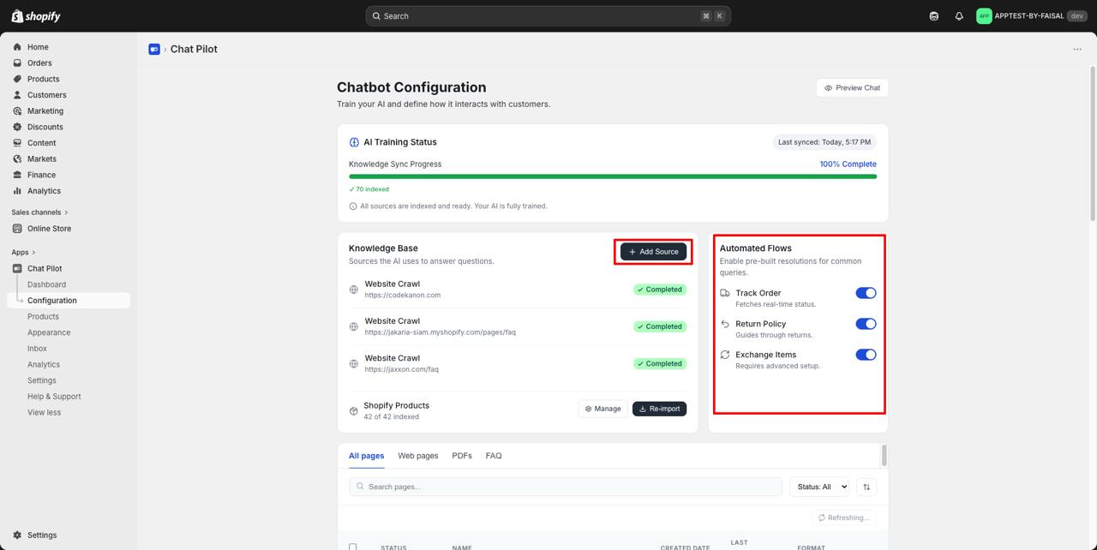This screenshot has height=550, width=1097.
Task: Expand the Apps section chevron
Action: click(x=34, y=253)
